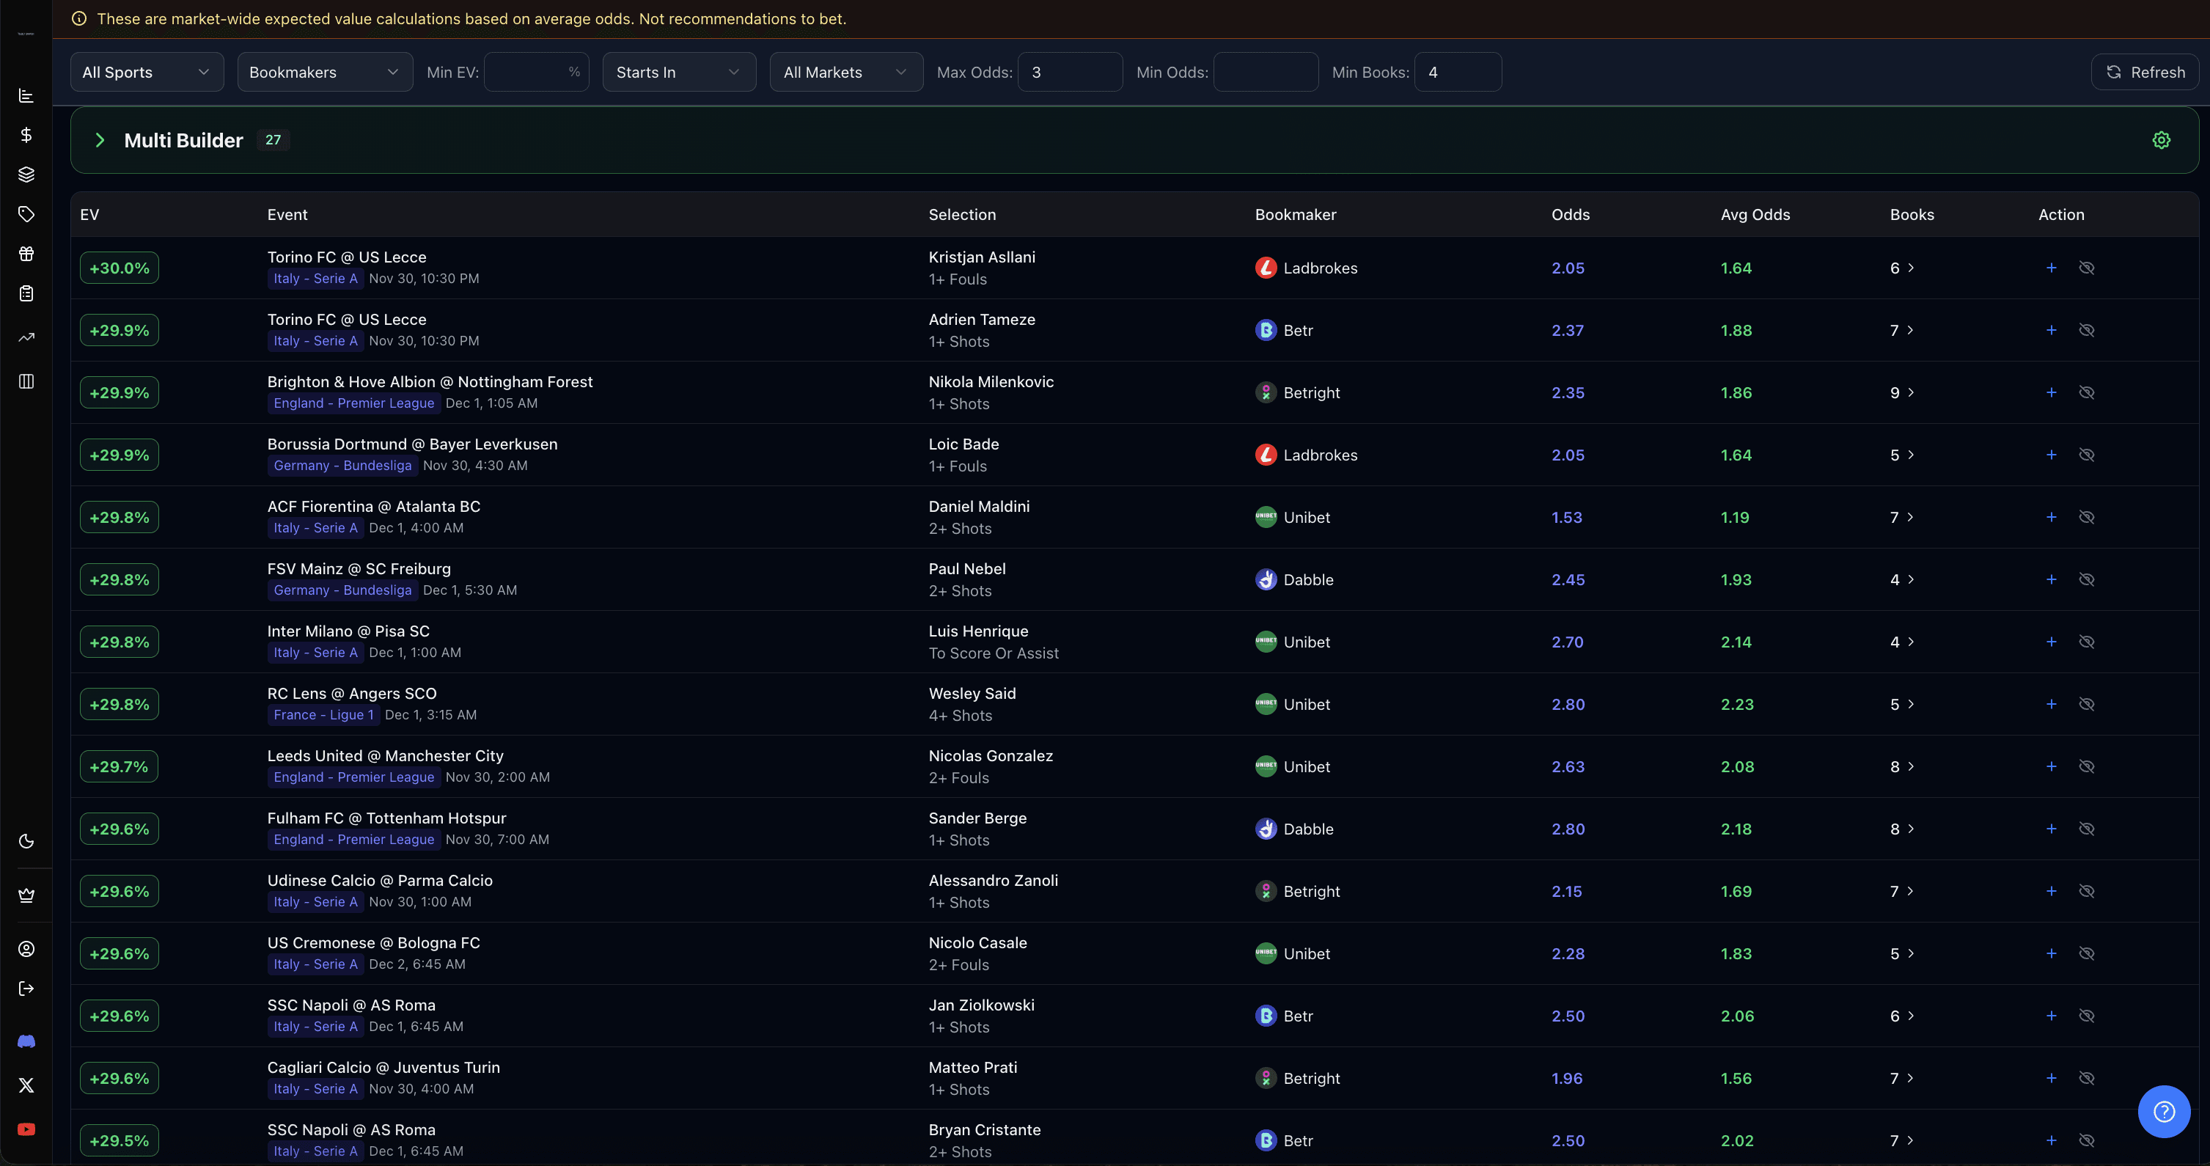This screenshot has height=1166, width=2210.
Task: Sort by the EV column header
Action: pyautogui.click(x=89, y=214)
